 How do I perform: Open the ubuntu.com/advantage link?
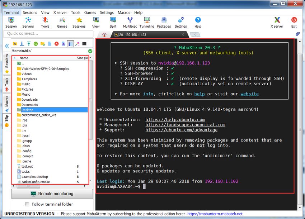click(182, 130)
